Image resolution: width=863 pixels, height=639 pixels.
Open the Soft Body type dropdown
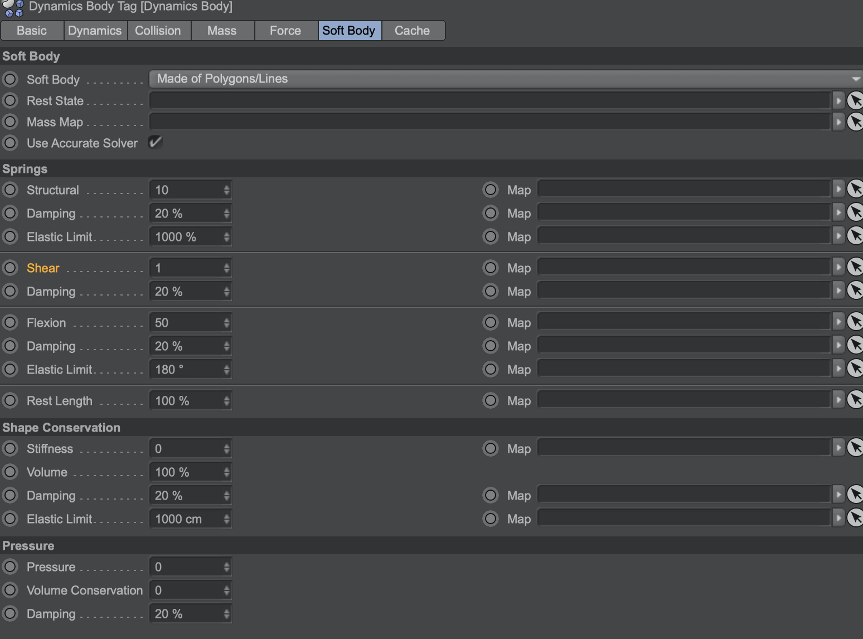pos(506,79)
